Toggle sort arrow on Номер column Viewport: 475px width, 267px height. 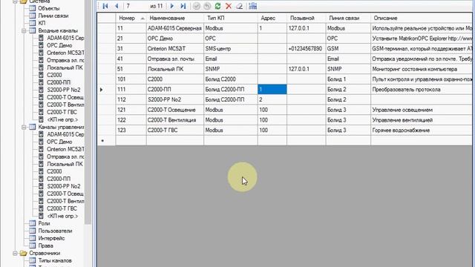(x=142, y=19)
